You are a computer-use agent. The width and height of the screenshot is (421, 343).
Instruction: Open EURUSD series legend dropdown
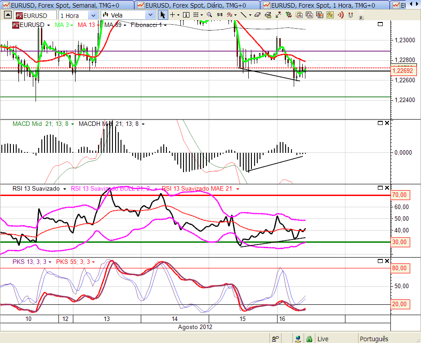(48, 25)
